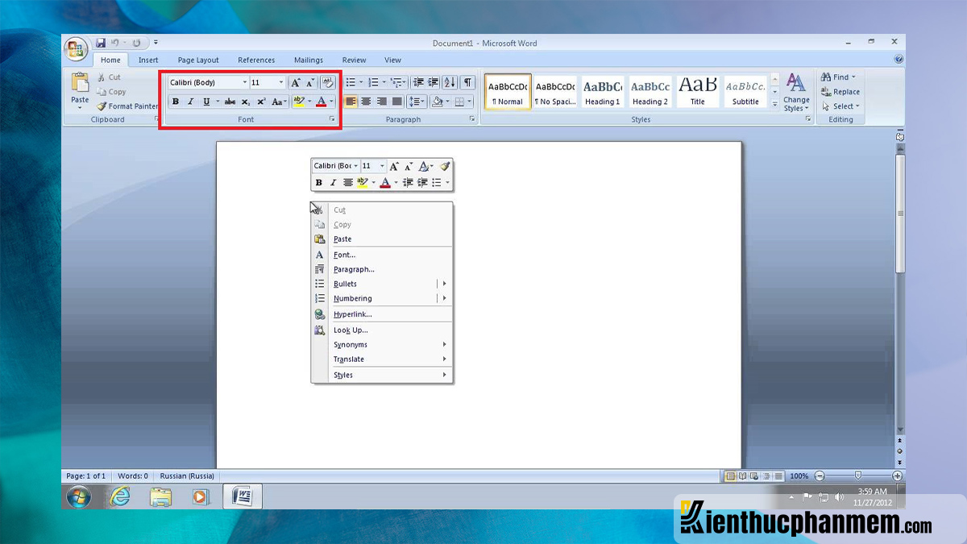Decrease indent in the Paragraph group
The height and width of the screenshot is (544, 967).
point(418,82)
